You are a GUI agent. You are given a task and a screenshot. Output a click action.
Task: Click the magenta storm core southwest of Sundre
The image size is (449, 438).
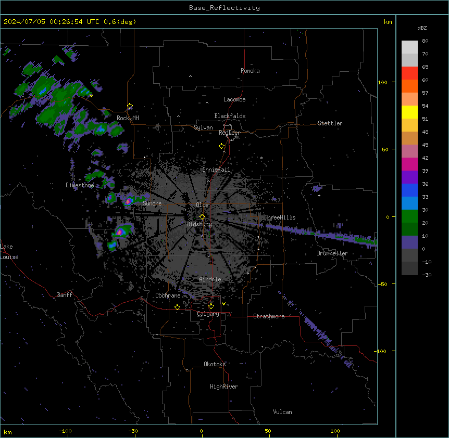pos(120,232)
